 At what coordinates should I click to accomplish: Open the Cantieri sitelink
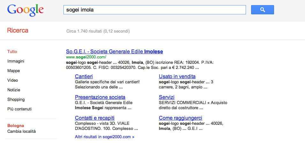[x=84, y=76]
